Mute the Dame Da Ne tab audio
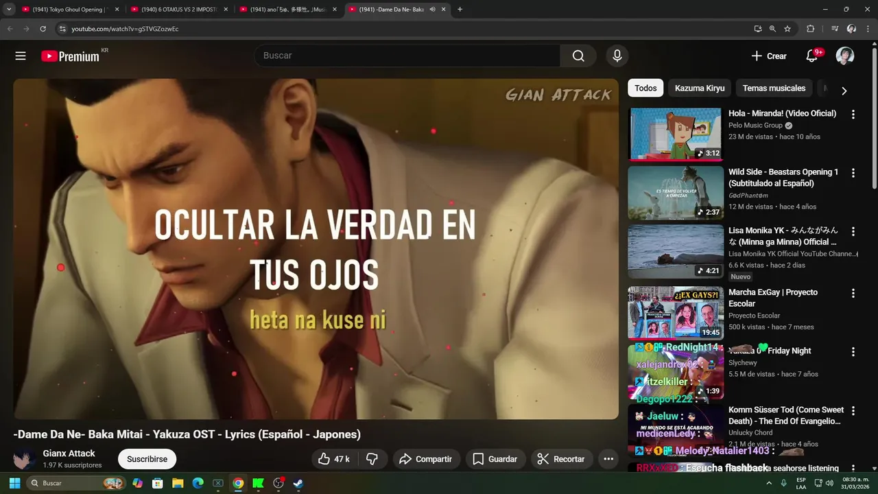The image size is (878, 494). (x=432, y=10)
